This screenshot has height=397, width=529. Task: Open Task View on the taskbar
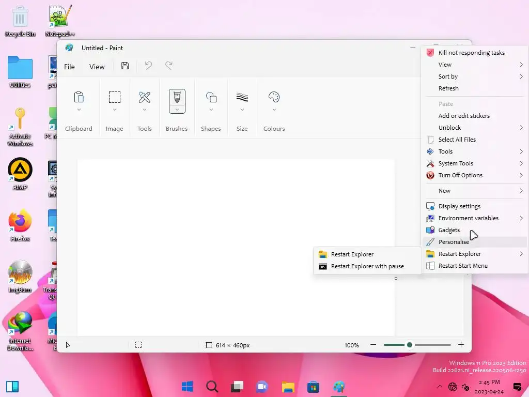pyautogui.click(x=237, y=386)
